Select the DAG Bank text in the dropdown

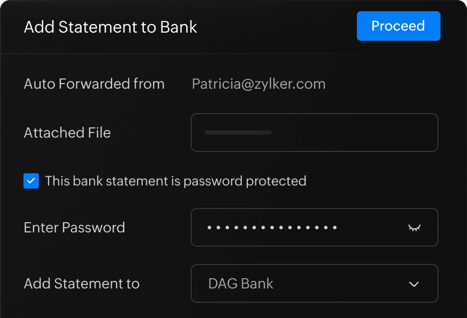[x=241, y=283]
